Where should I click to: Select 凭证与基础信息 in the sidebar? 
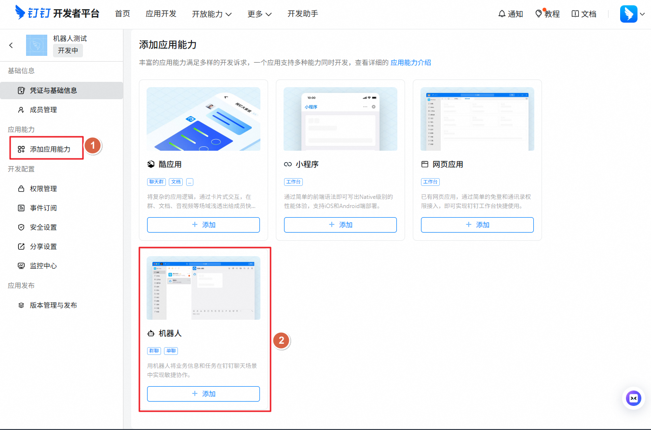[52, 90]
